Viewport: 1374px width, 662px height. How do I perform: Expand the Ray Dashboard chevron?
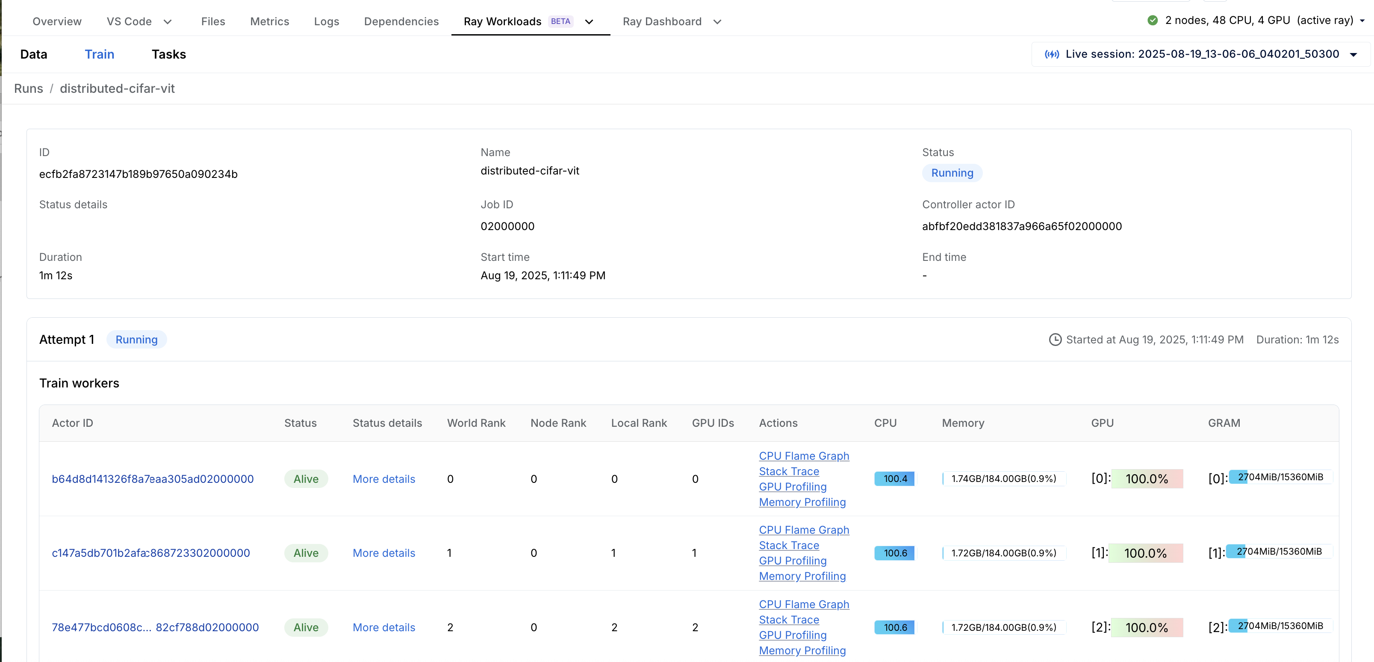click(717, 22)
